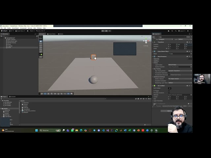Switch to the Asset Store tab
This screenshot has height=158, width=211.
point(51,34)
